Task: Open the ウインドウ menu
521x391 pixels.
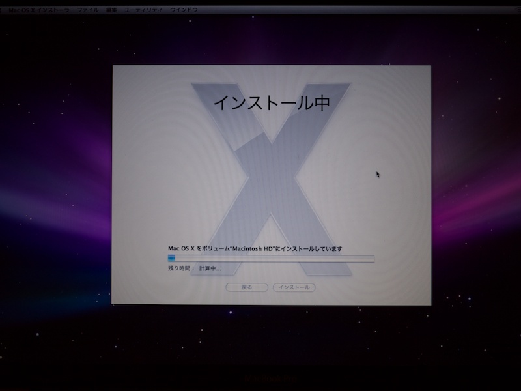Action: click(184, 10)
